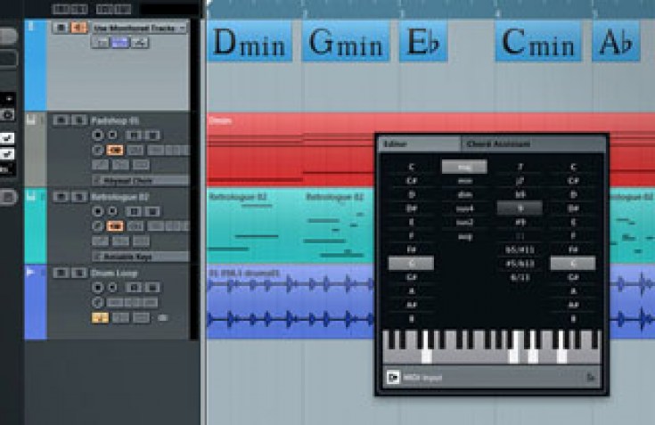Screen dimensions: 655x425
Task: Select the Dmin chord event
Action: (x=250, y=42)
